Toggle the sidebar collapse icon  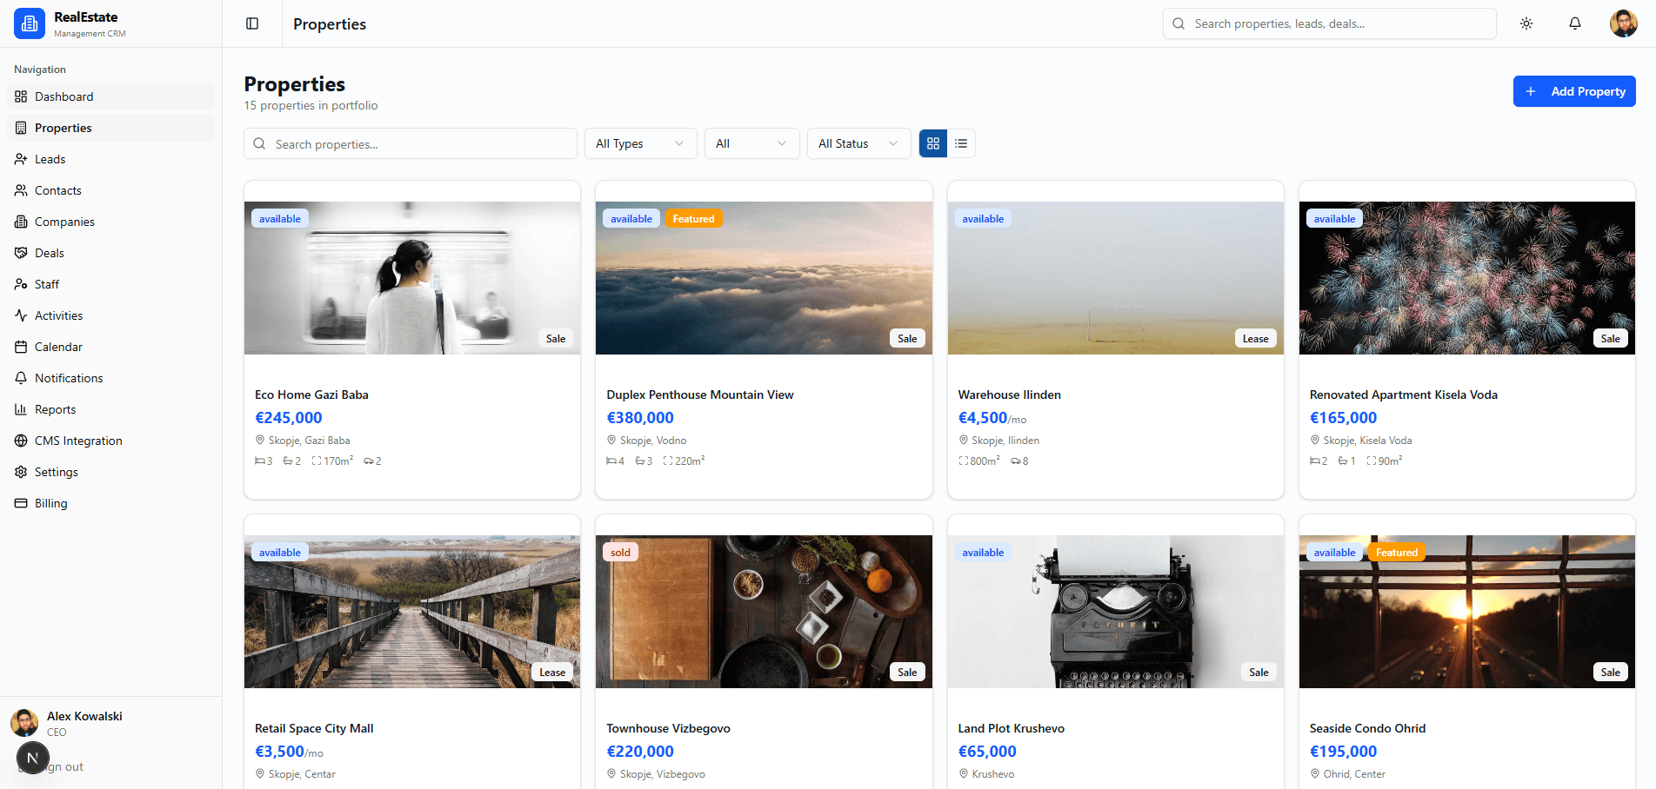tap(252, 23)
